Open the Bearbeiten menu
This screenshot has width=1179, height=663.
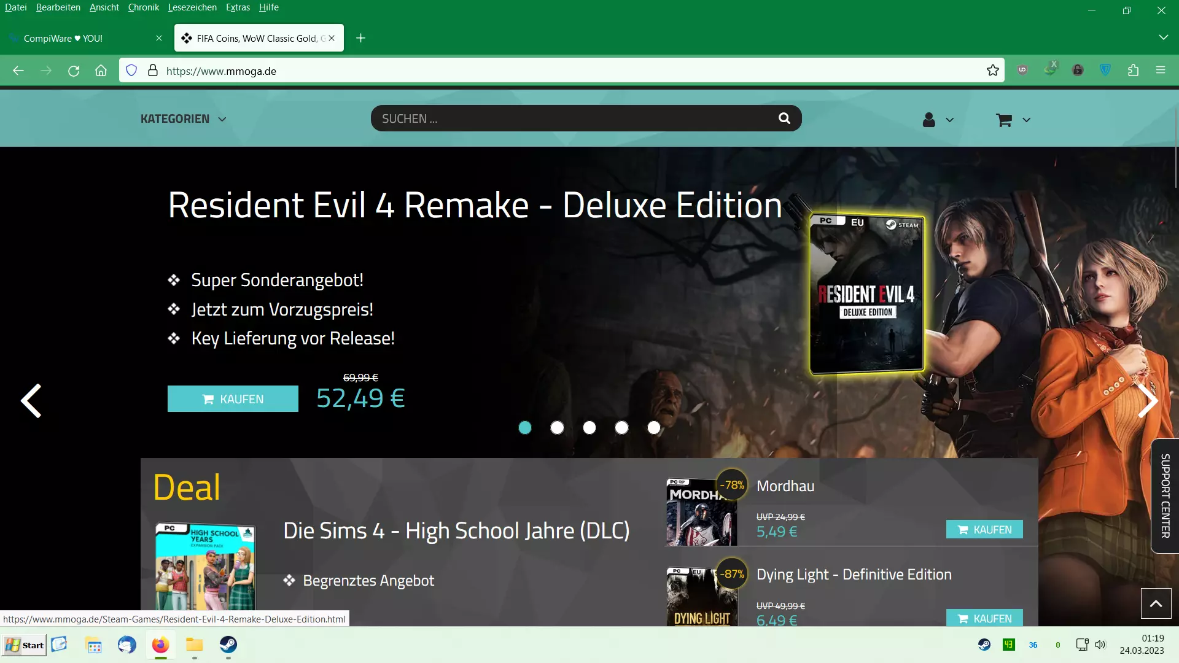point(58,7)
